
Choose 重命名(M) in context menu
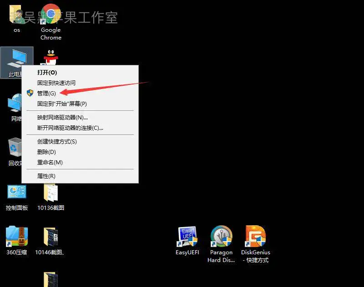[80, 163]
